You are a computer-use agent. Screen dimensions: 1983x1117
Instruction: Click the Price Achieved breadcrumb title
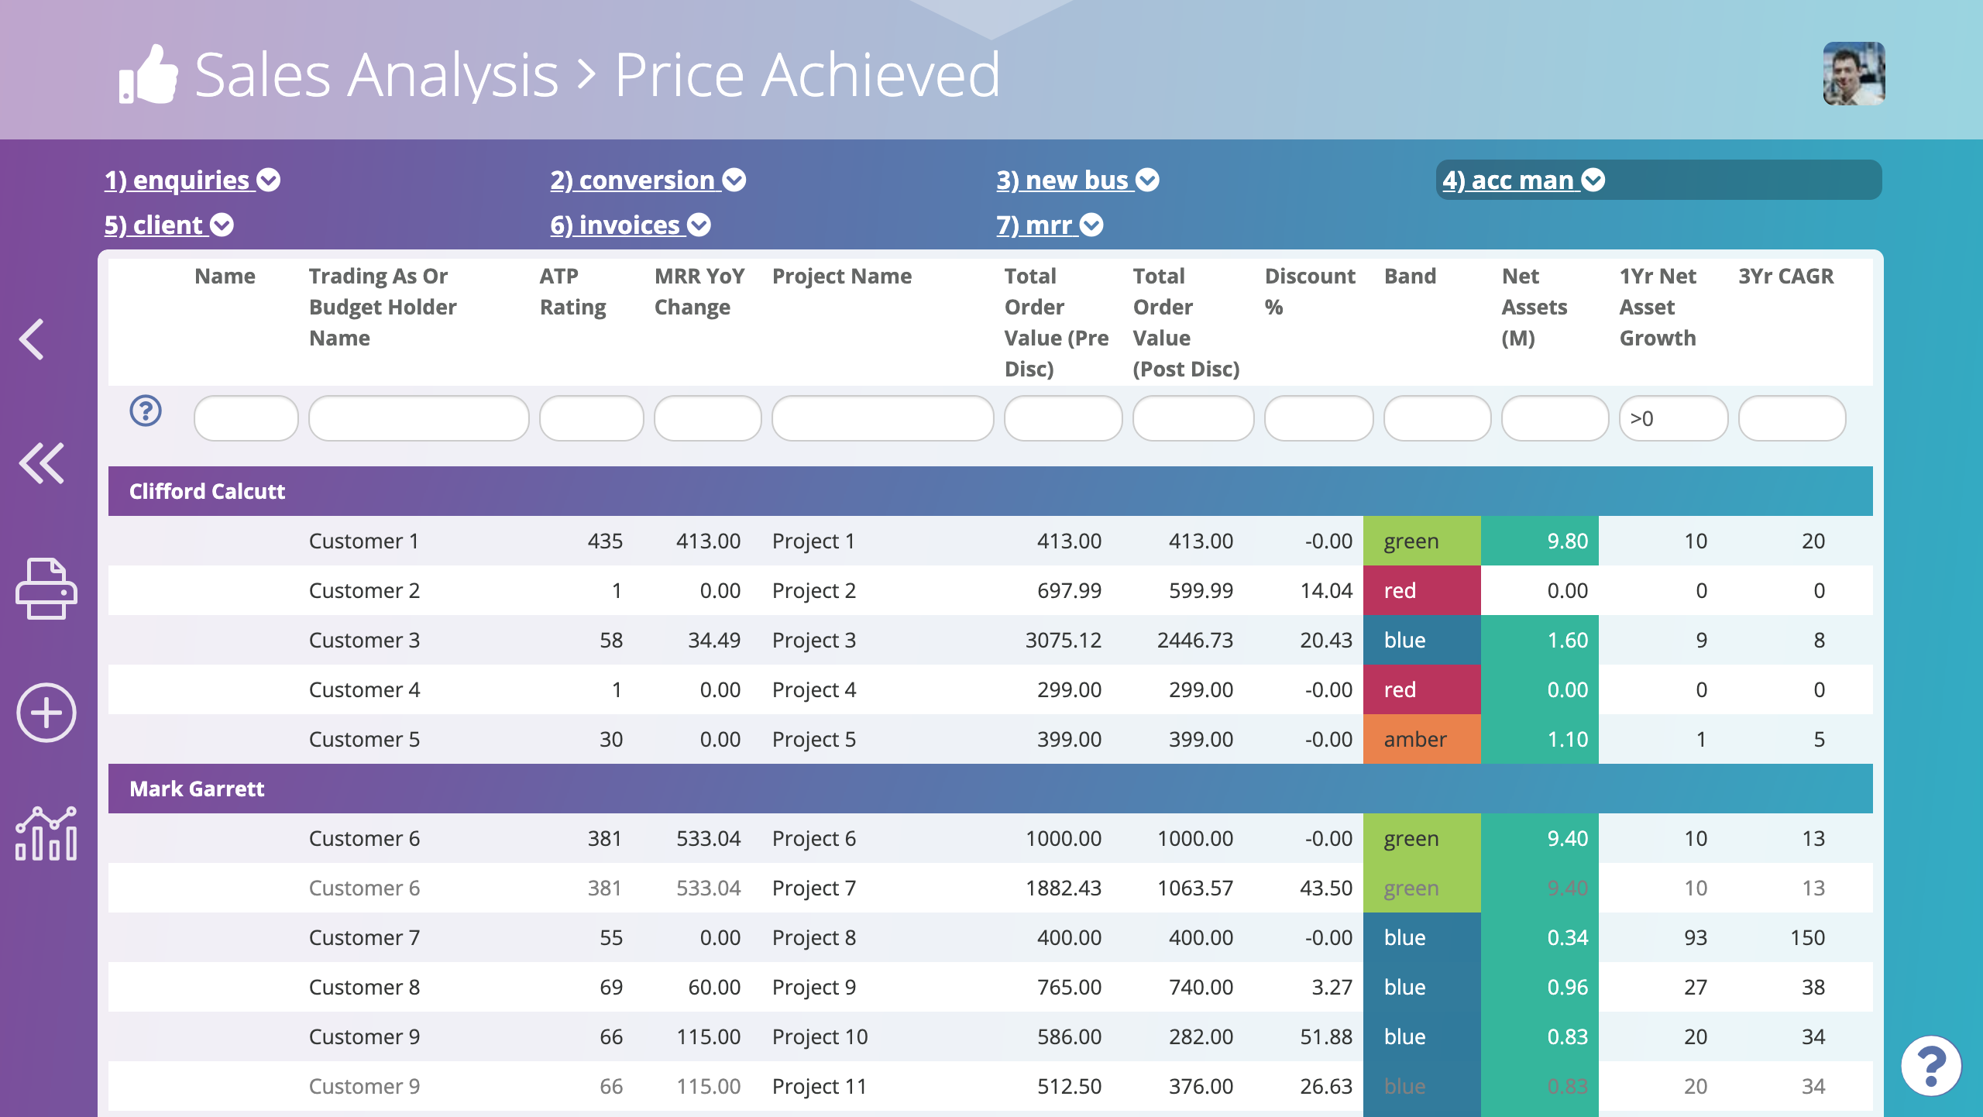coord(807,74)
